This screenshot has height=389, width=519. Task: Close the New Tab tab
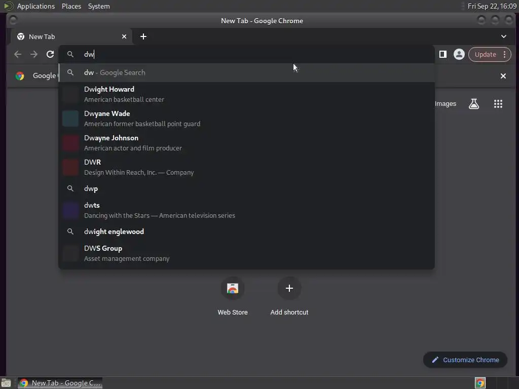tap(124, 36)
